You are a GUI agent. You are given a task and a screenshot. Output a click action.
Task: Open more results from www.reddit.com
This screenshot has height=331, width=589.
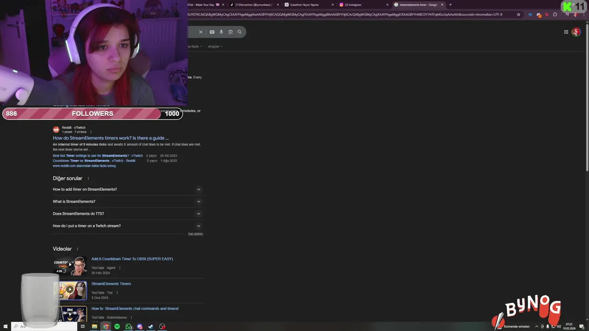click(x=84, y=166)
